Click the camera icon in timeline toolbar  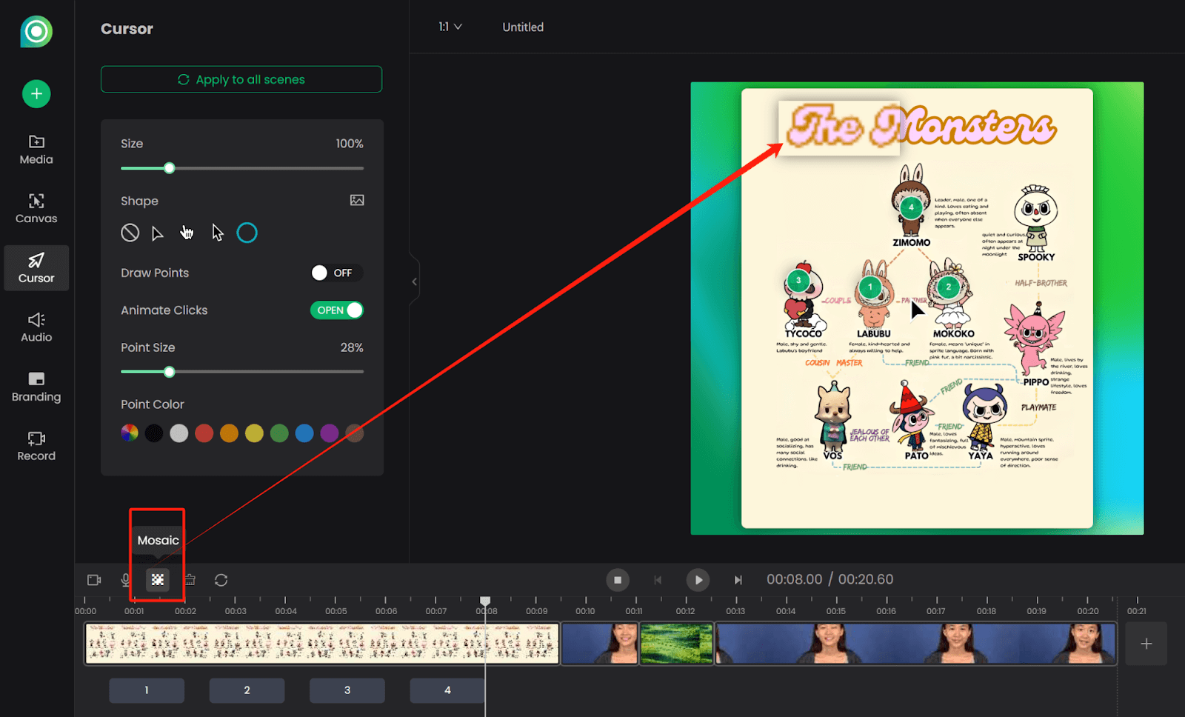94,580
